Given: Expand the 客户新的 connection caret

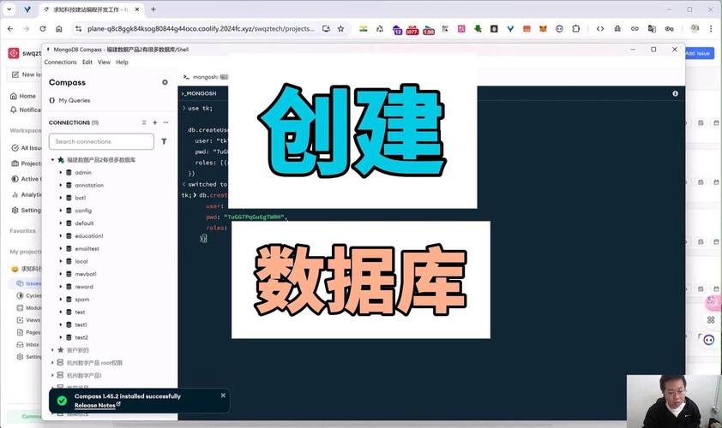Looking at the screenshot, I should (x=52, y=350).
